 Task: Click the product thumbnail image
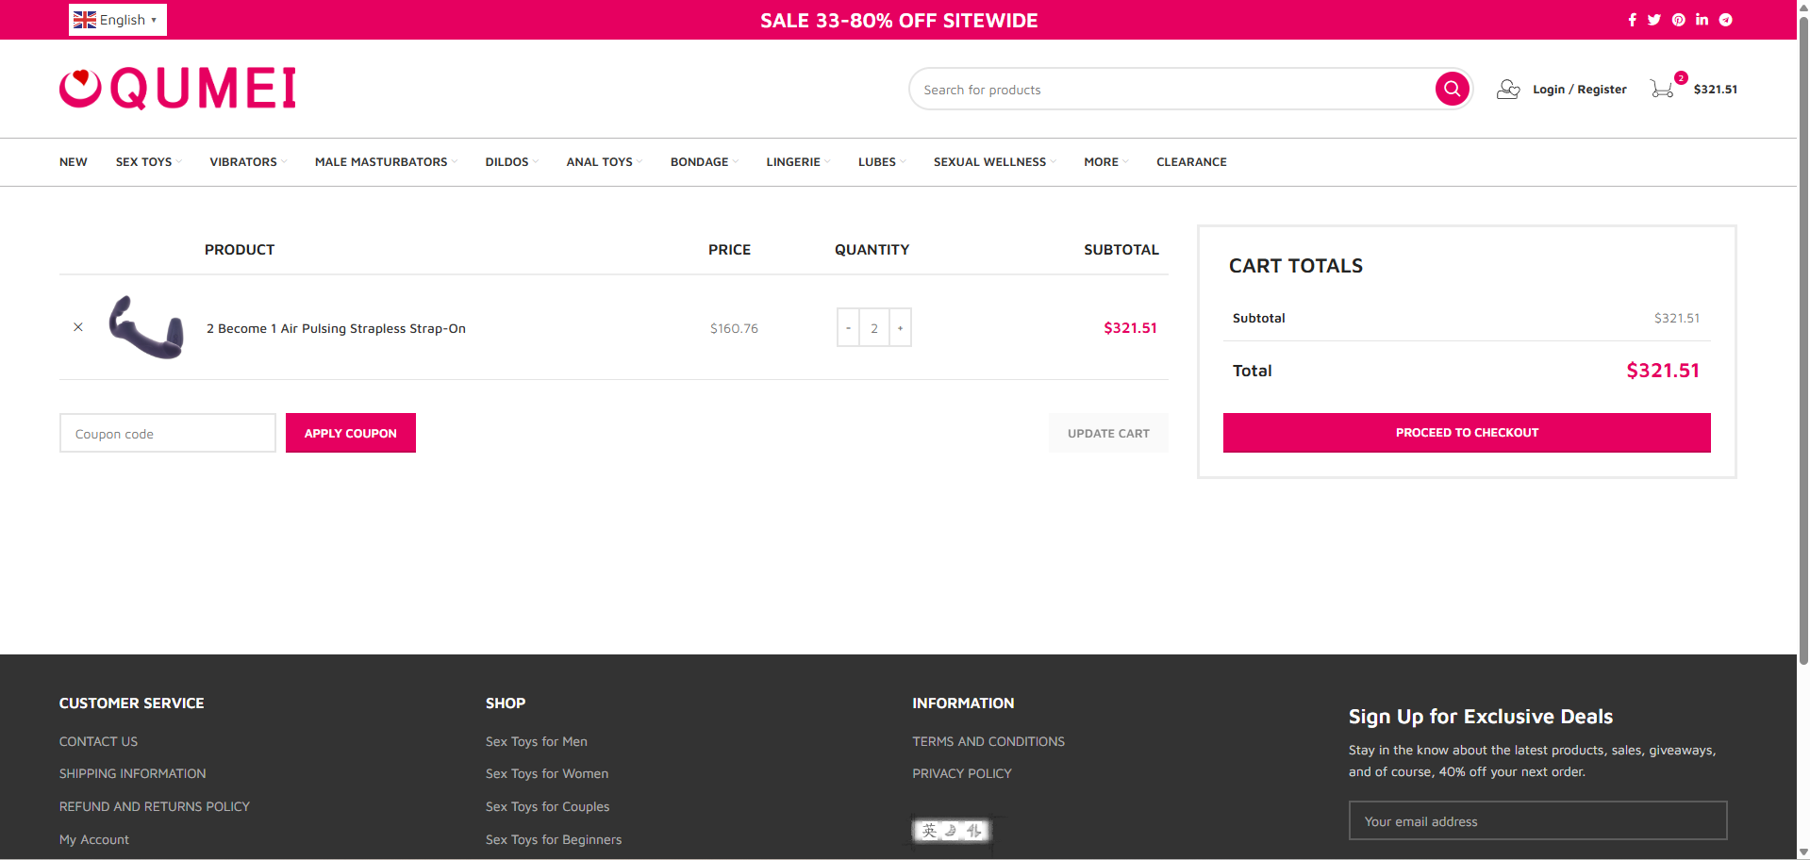pos(146,327)
